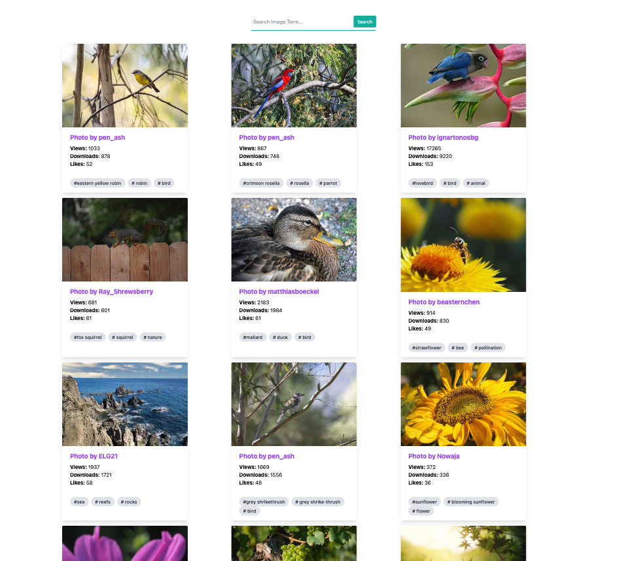Click the #lovebird tag
This screenshot has height=561, width=626.
pos(422,184)
